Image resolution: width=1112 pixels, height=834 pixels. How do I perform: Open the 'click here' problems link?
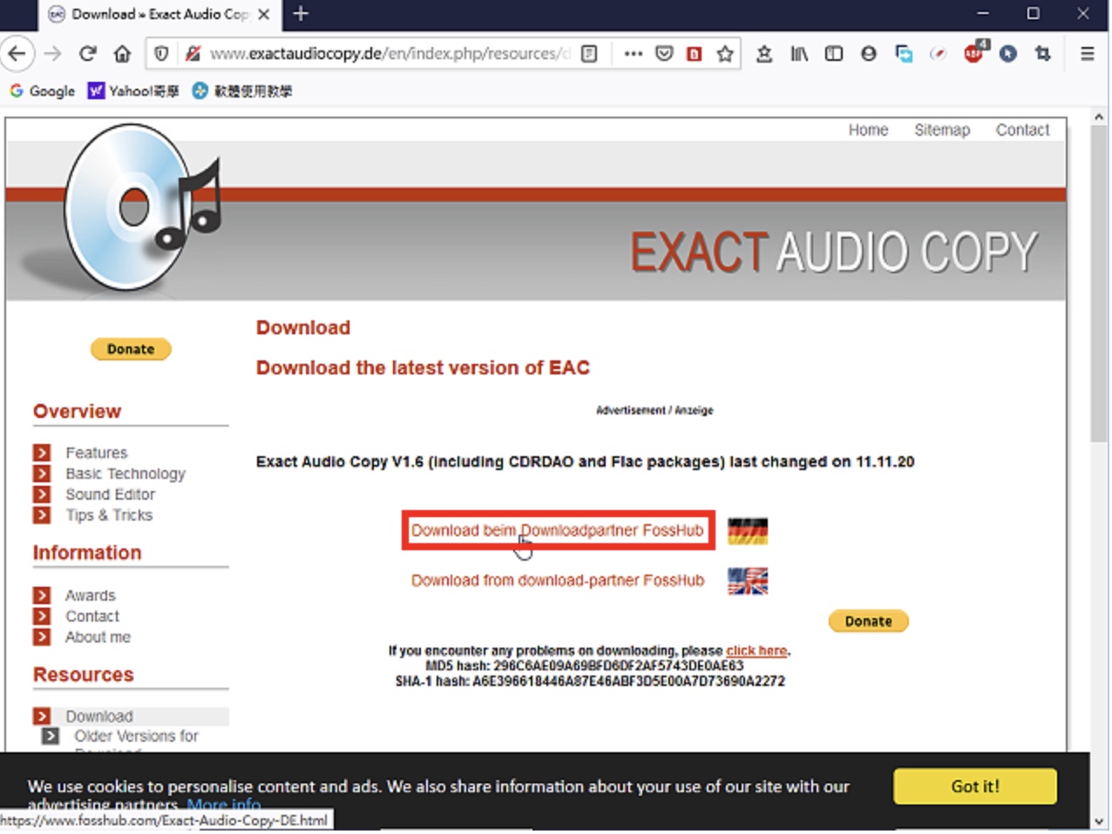(x=756, y=650)
